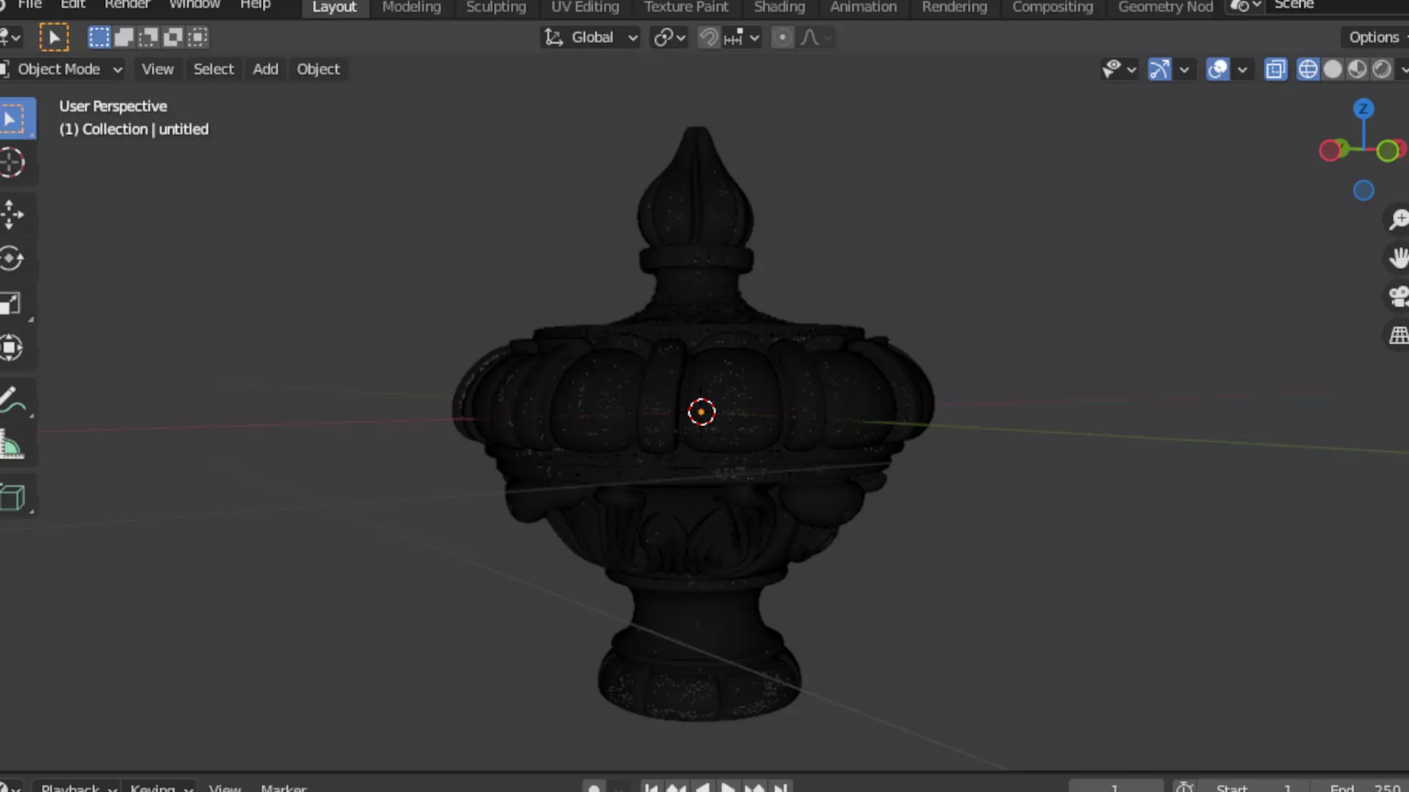Open the Render menu

127,6
